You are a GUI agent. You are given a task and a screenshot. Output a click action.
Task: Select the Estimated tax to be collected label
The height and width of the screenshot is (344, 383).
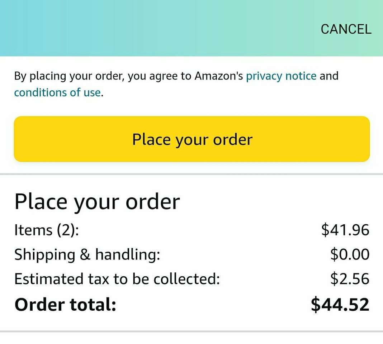click(x=117, y=279)
